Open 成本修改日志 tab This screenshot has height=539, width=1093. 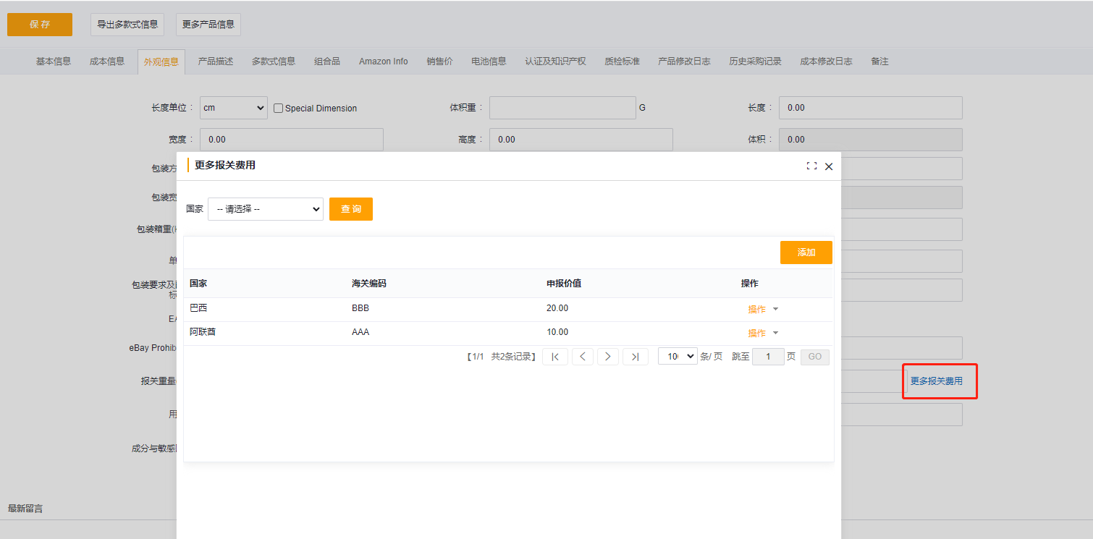point(826,61)
